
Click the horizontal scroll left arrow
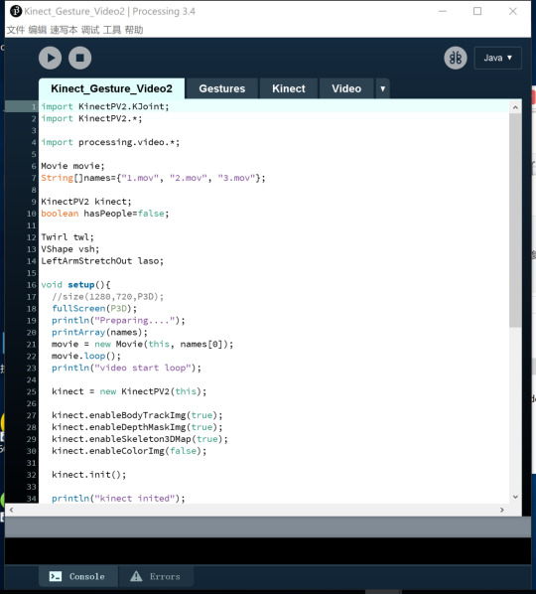(11, 510)
